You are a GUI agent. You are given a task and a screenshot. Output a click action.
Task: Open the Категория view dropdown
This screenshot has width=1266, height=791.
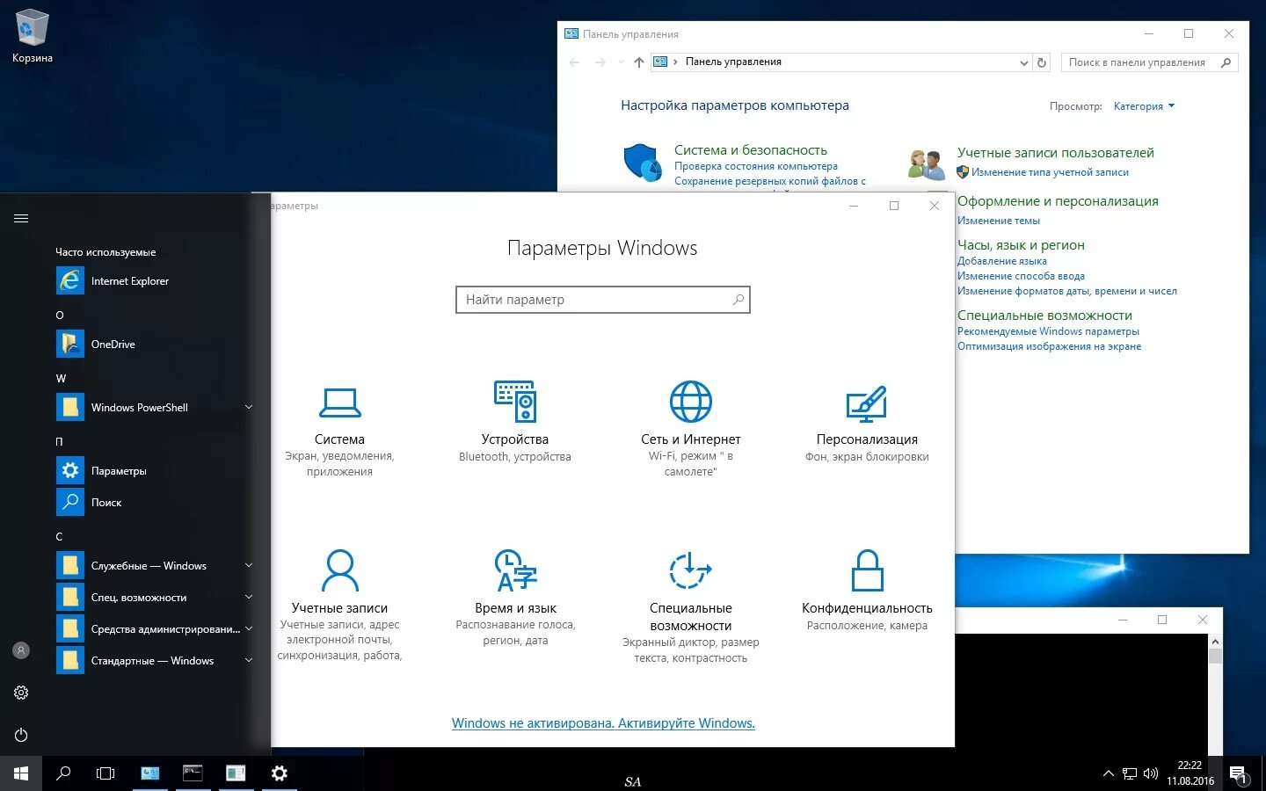(x=1144, y=106)
